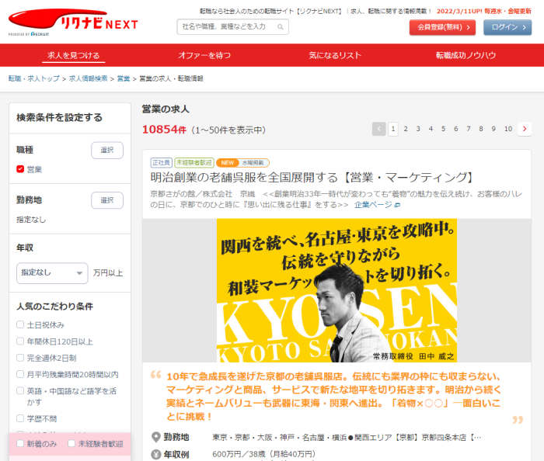Image resolution: width=544 pixels, height=461 pixels.
Task: Go to results page 5
Action: pos(443,129)
